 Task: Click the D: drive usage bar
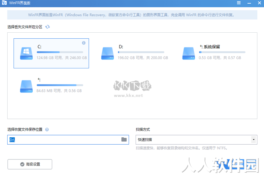[x=141, y=52]
